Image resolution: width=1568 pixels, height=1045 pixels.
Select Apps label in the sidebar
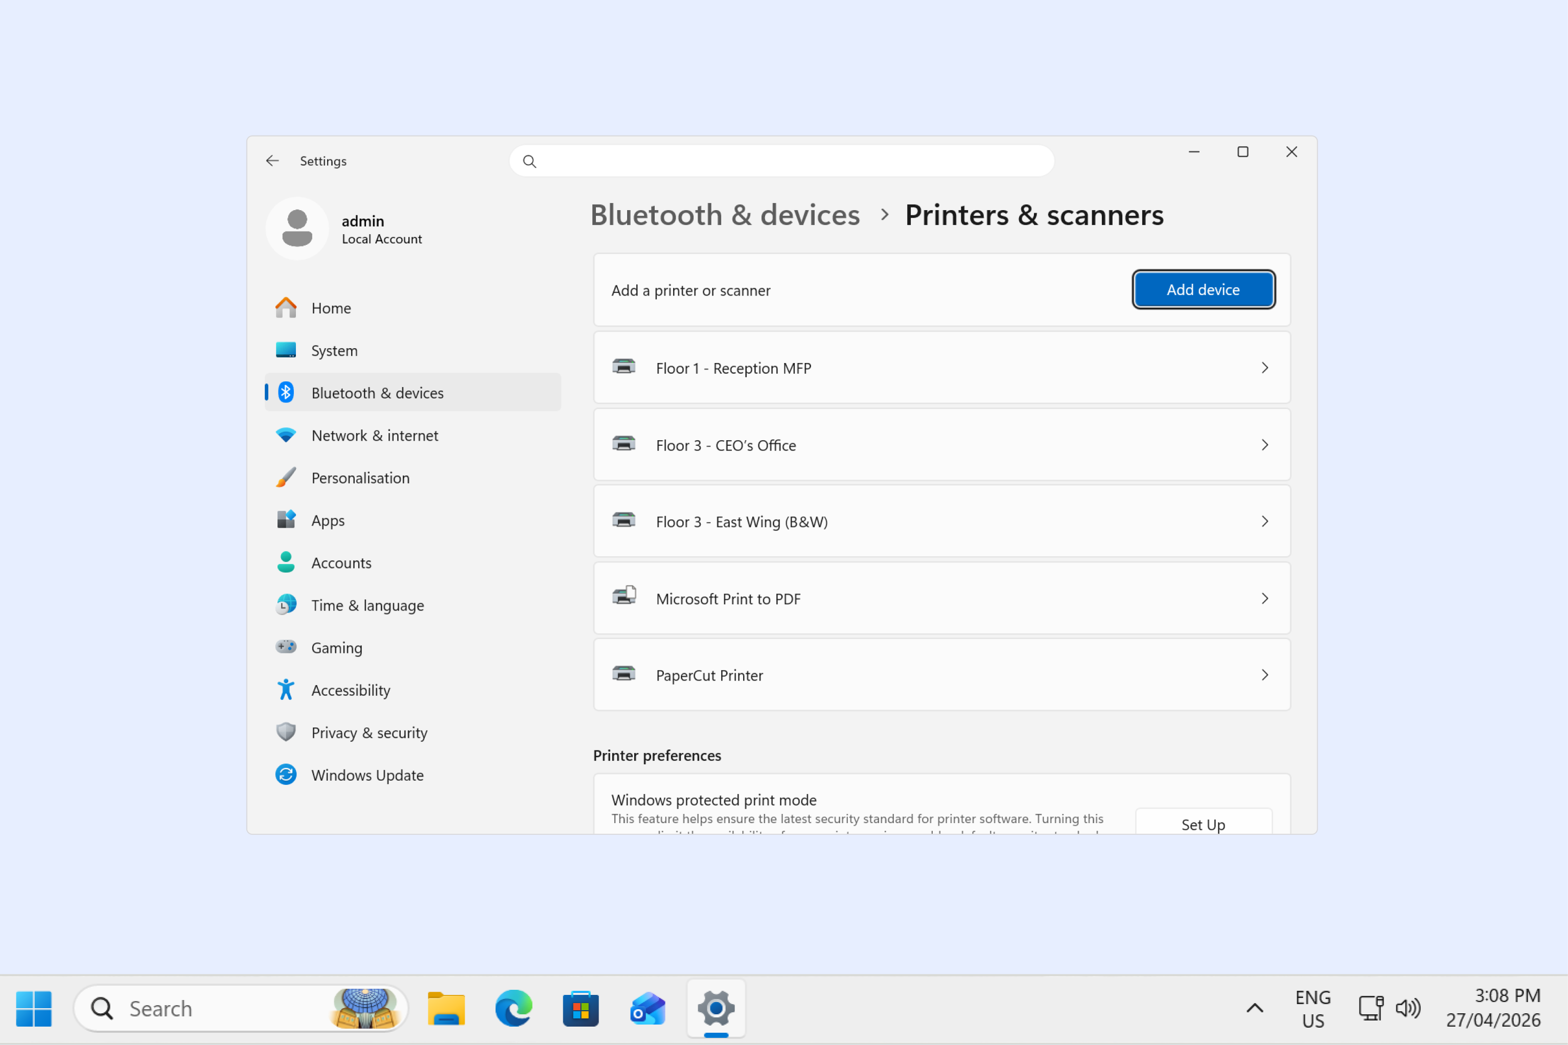pos(328,520)
